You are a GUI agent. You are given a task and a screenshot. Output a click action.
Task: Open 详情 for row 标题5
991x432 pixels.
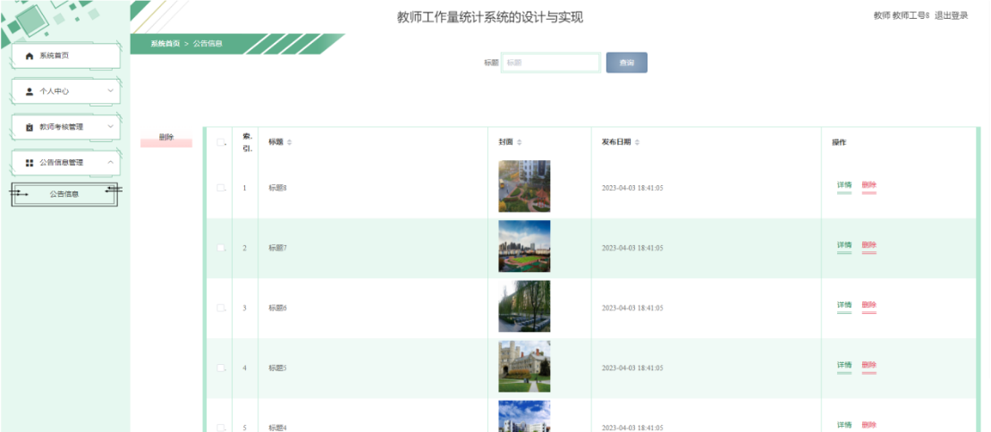(x=844, y=367)
